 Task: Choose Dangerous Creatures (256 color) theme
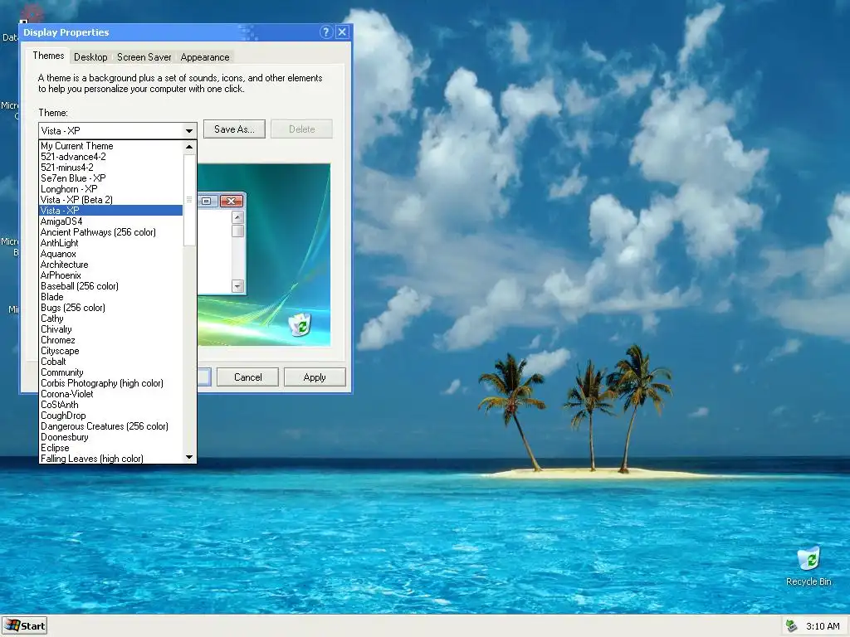pyautogui.click(x=111, y=426)
